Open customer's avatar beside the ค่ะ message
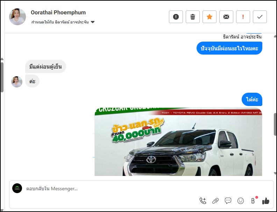The image size is (277, 212). click(x=17, y=82)
